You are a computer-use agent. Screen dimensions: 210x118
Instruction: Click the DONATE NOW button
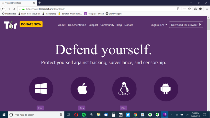click(x=31, y=24)
